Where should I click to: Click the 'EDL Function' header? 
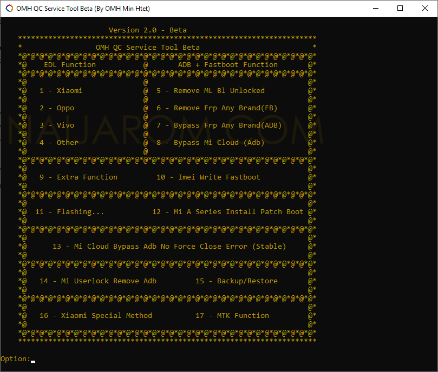[x=70, y=65]
